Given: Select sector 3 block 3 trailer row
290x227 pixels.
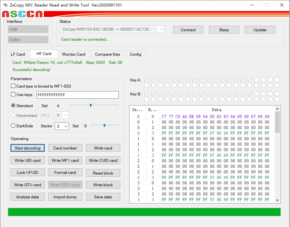Looking at the screenshot, I should (202, 199).
